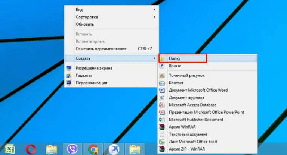287x155 pixels.
Task: Click the ZIP WinRAR archive icon
Action: point(162,149)
